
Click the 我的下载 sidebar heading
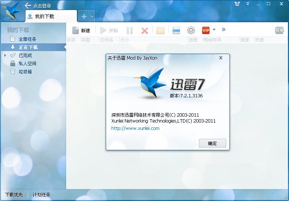(18, 30)
